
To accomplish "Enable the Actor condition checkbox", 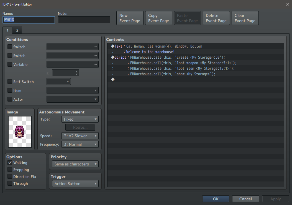I will click(x=10, y=99).
